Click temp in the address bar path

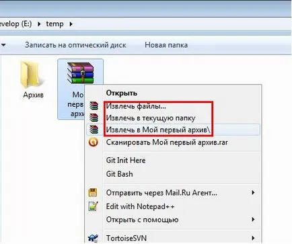54,24
